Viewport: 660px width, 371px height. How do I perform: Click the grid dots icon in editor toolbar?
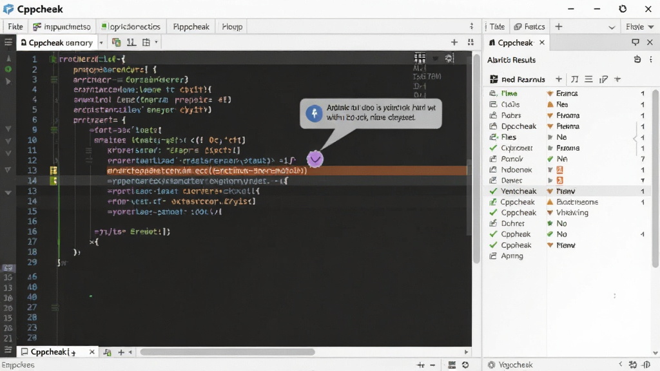tap(471, 42)
